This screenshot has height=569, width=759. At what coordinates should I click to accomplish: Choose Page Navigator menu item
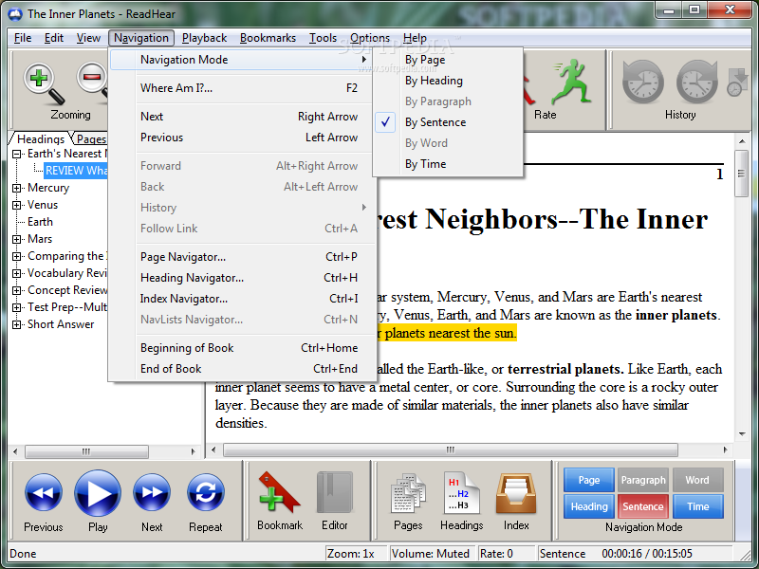click(242, 257)
